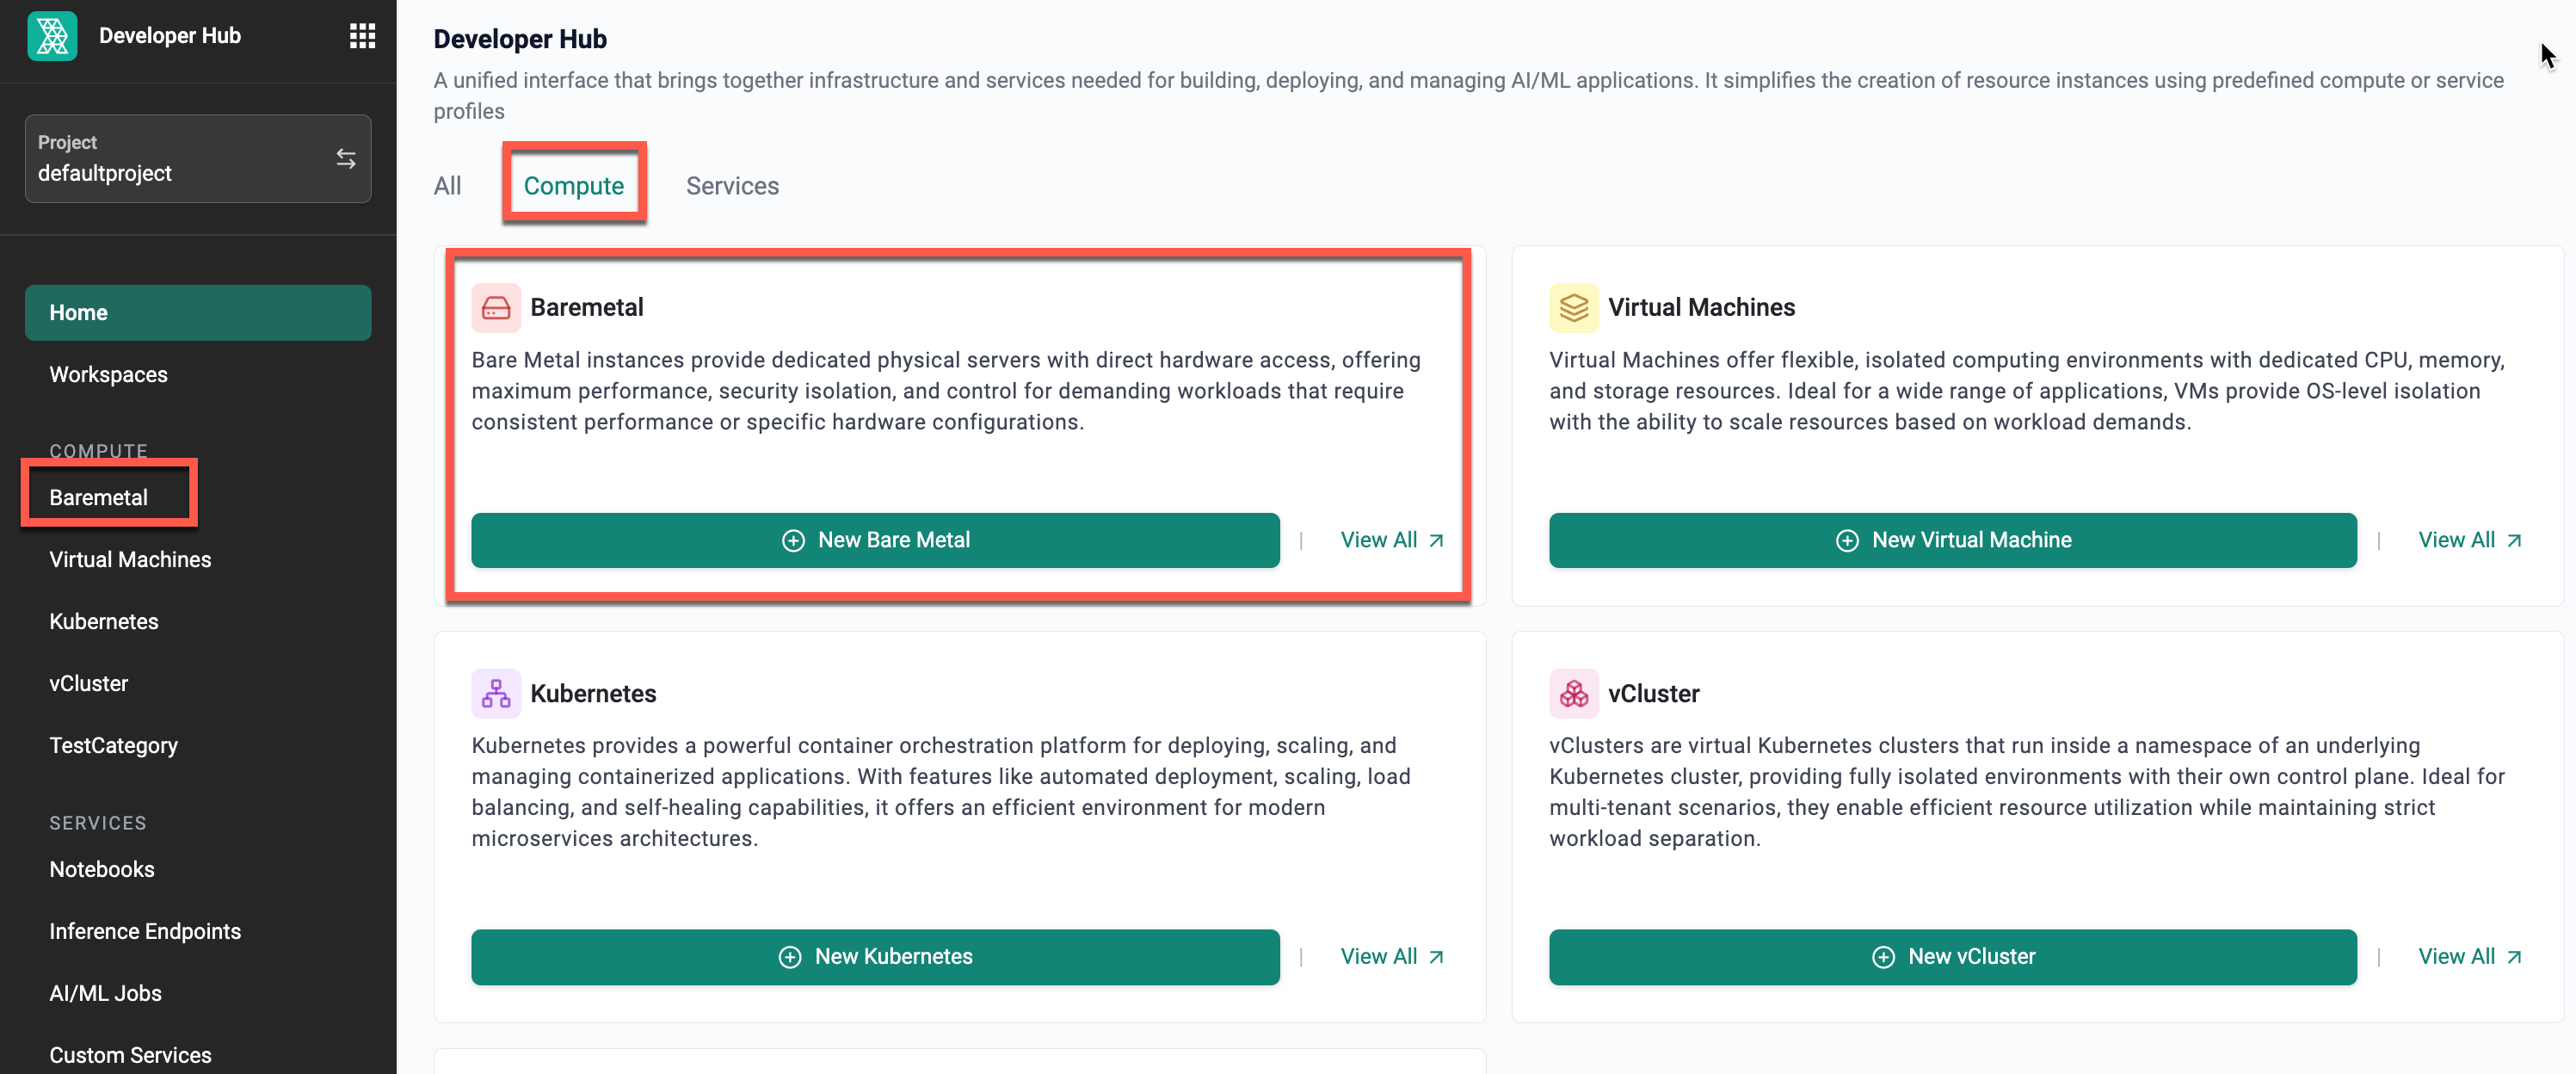
Task: Open the defaultproject project selector
Action: pos(198,159)
